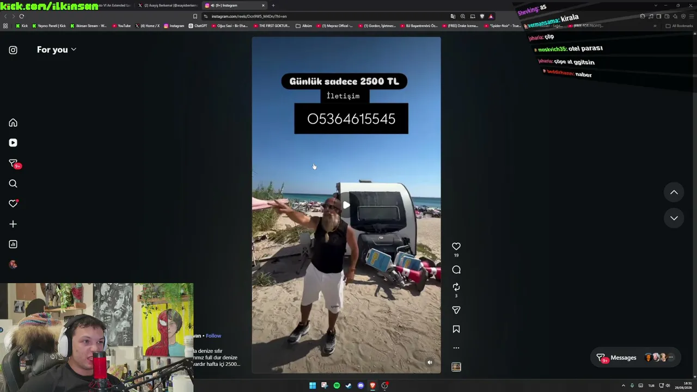This screenshot has height=392, width=697.
Task: Open the browser main menu
Action: [692, 16]
